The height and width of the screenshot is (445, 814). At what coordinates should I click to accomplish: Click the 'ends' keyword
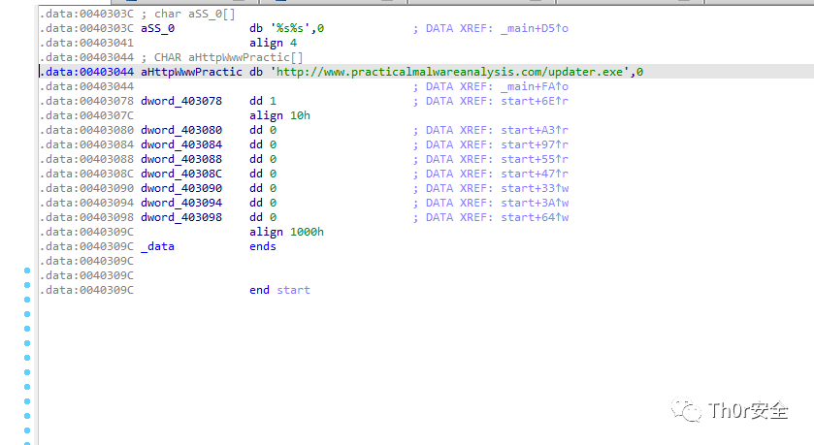coord(263,246)
